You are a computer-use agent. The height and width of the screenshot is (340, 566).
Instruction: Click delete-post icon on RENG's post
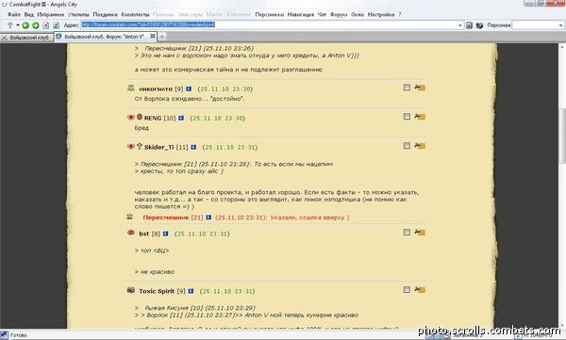[420, 117]
